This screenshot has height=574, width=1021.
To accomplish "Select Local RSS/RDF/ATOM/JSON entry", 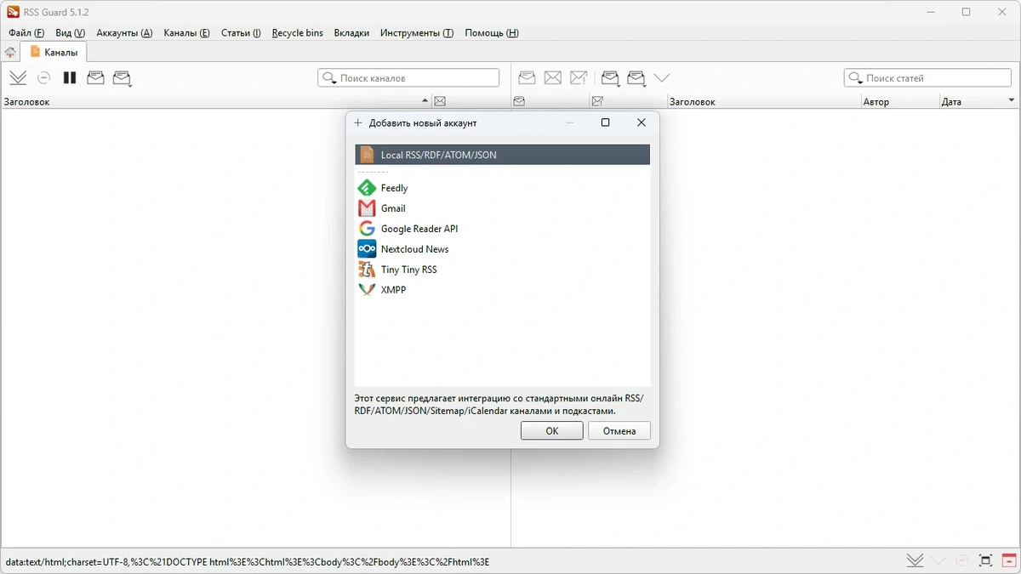I will click(x=503, y=155).
